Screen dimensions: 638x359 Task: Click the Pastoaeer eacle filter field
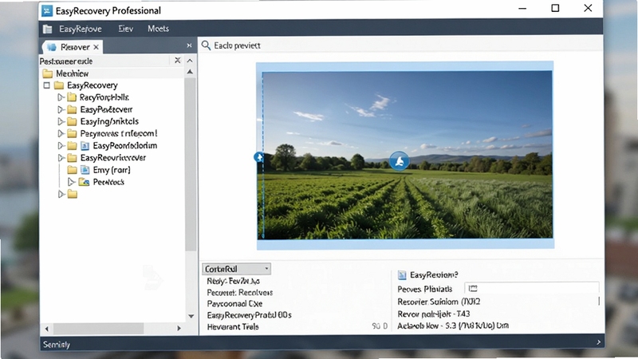pos(104,61)
